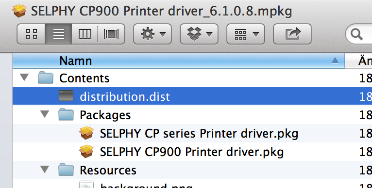The image size is (372, 188).
Task: Open the item arrangement menu
Action: (246, 34)
